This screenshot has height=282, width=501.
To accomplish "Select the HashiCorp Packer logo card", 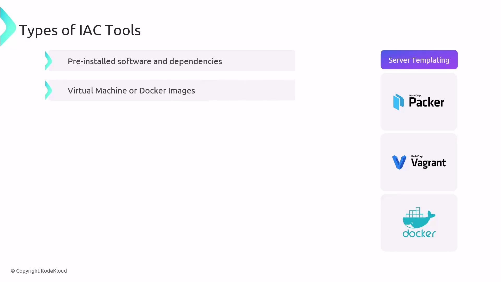I will pos(419,102).
